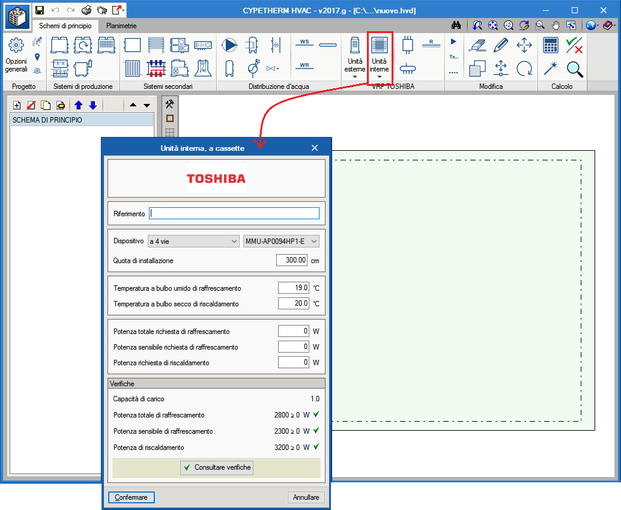Open the book help icon dropdown
This screenshot has height=510, width=621.
coord(614,26)
